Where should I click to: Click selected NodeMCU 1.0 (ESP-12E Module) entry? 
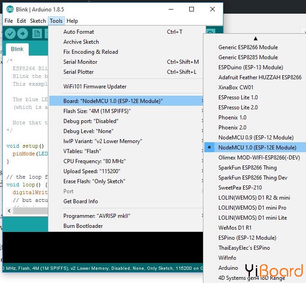click(255, 148)
